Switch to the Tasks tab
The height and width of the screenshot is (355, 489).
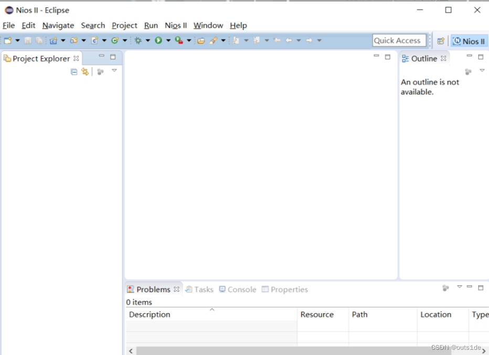[199, 289]
